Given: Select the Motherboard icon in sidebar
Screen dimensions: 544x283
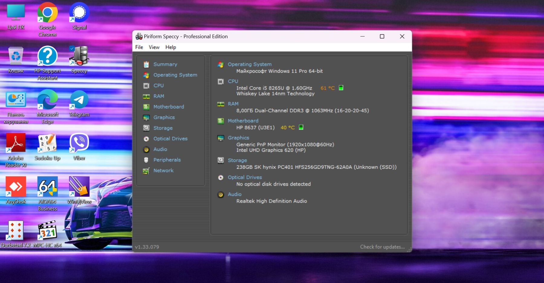Looking at the screenshot, I should [146, 107].
